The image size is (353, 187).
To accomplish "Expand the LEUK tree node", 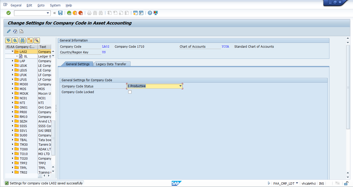I will (x=12, y=66).
